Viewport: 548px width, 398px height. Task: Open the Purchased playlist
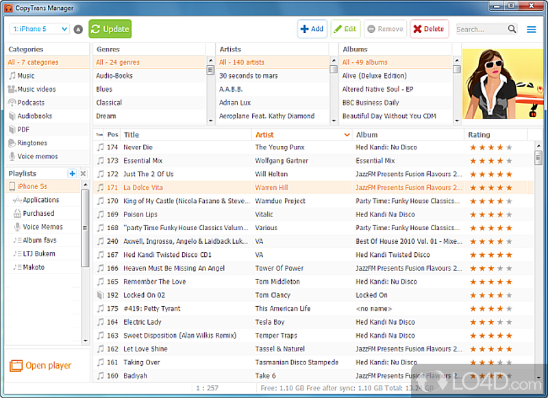click(43, 214)
